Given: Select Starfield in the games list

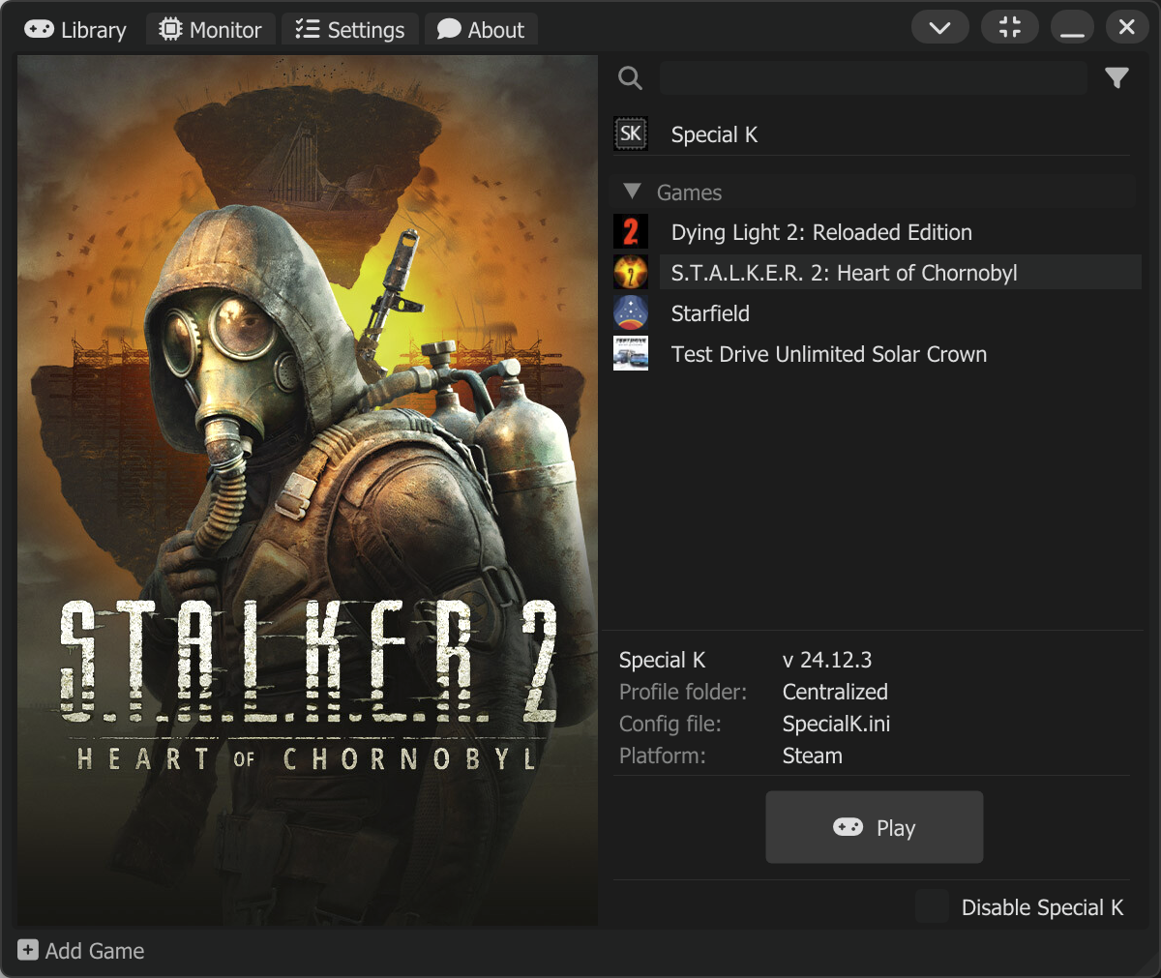Looking at the screenshot, I should point(710,313).
